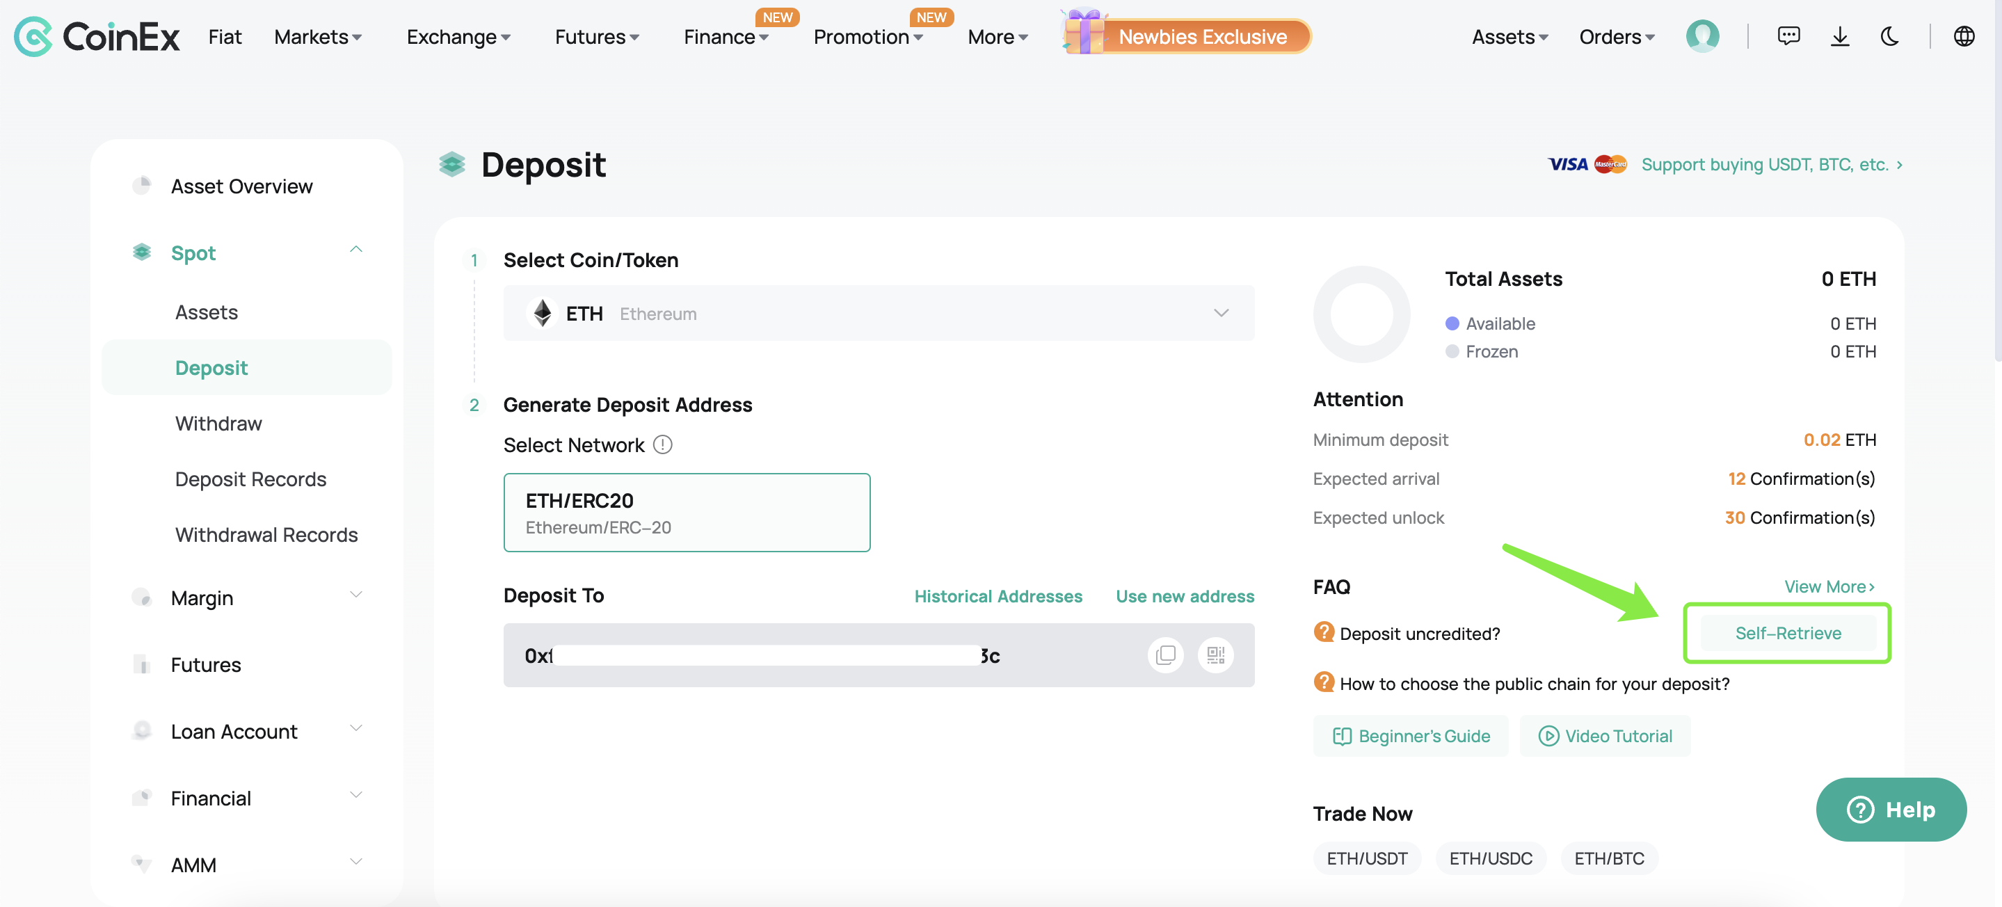Image resolution: width=2002 pixels, height=907 pixels.
Task: Click View More in FAQ
Action: [1829, 587]
